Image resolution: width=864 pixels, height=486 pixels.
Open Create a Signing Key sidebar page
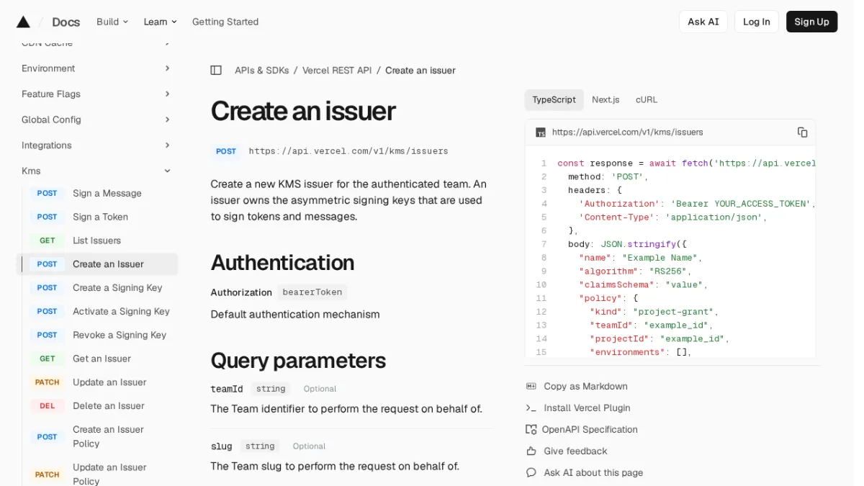coord(117,288)
